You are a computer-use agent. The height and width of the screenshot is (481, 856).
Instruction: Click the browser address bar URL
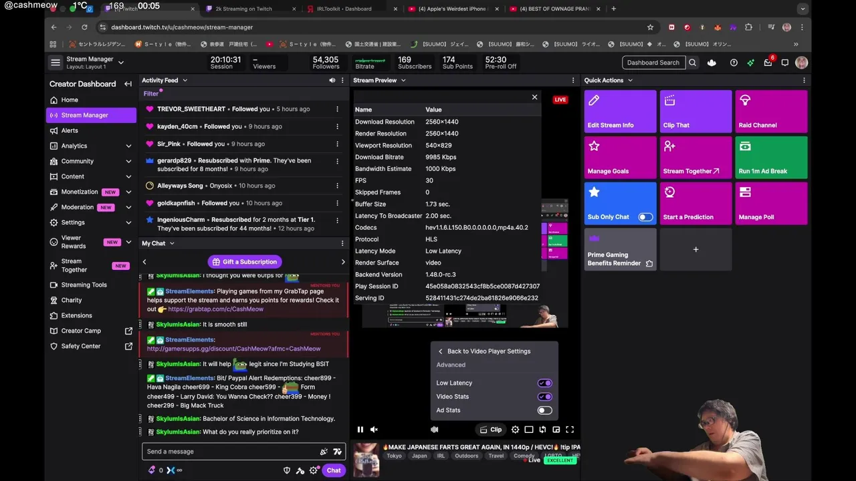[x=182, y=27]
